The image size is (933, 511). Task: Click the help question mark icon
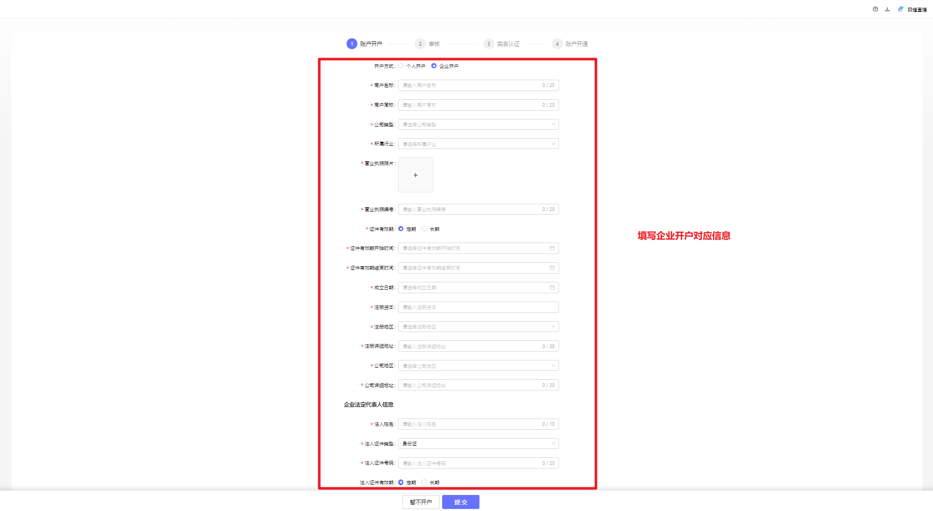[x=875, y=9]
